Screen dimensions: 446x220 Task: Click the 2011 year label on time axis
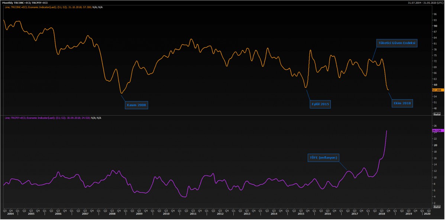tap(193, 214)
